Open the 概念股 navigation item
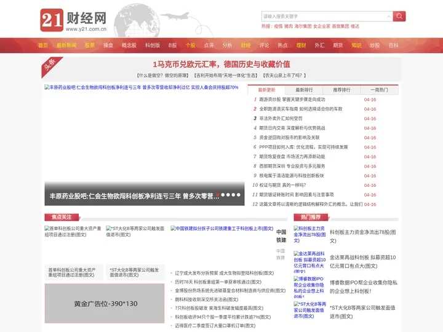The height and width of the screenshot is (332, 443). 129,45
